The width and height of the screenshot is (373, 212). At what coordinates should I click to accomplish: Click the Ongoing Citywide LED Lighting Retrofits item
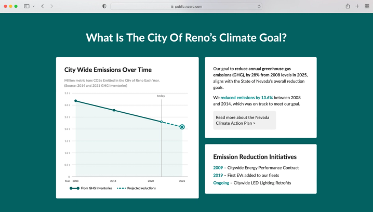click(x=252, y=183)
